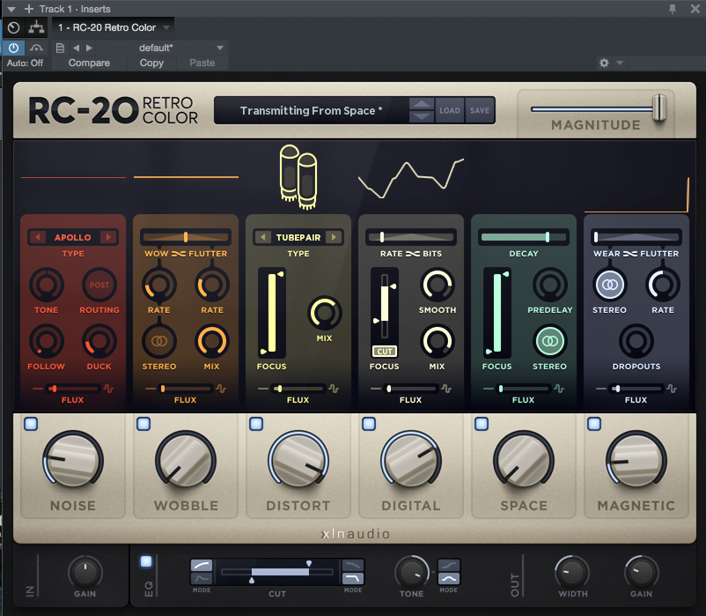Select previous noise type left of APOLLO

pos(38,237)
